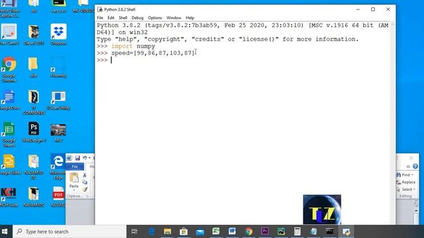
Task: Open Microsoft Store from taskbar
Action: point(184,231)
